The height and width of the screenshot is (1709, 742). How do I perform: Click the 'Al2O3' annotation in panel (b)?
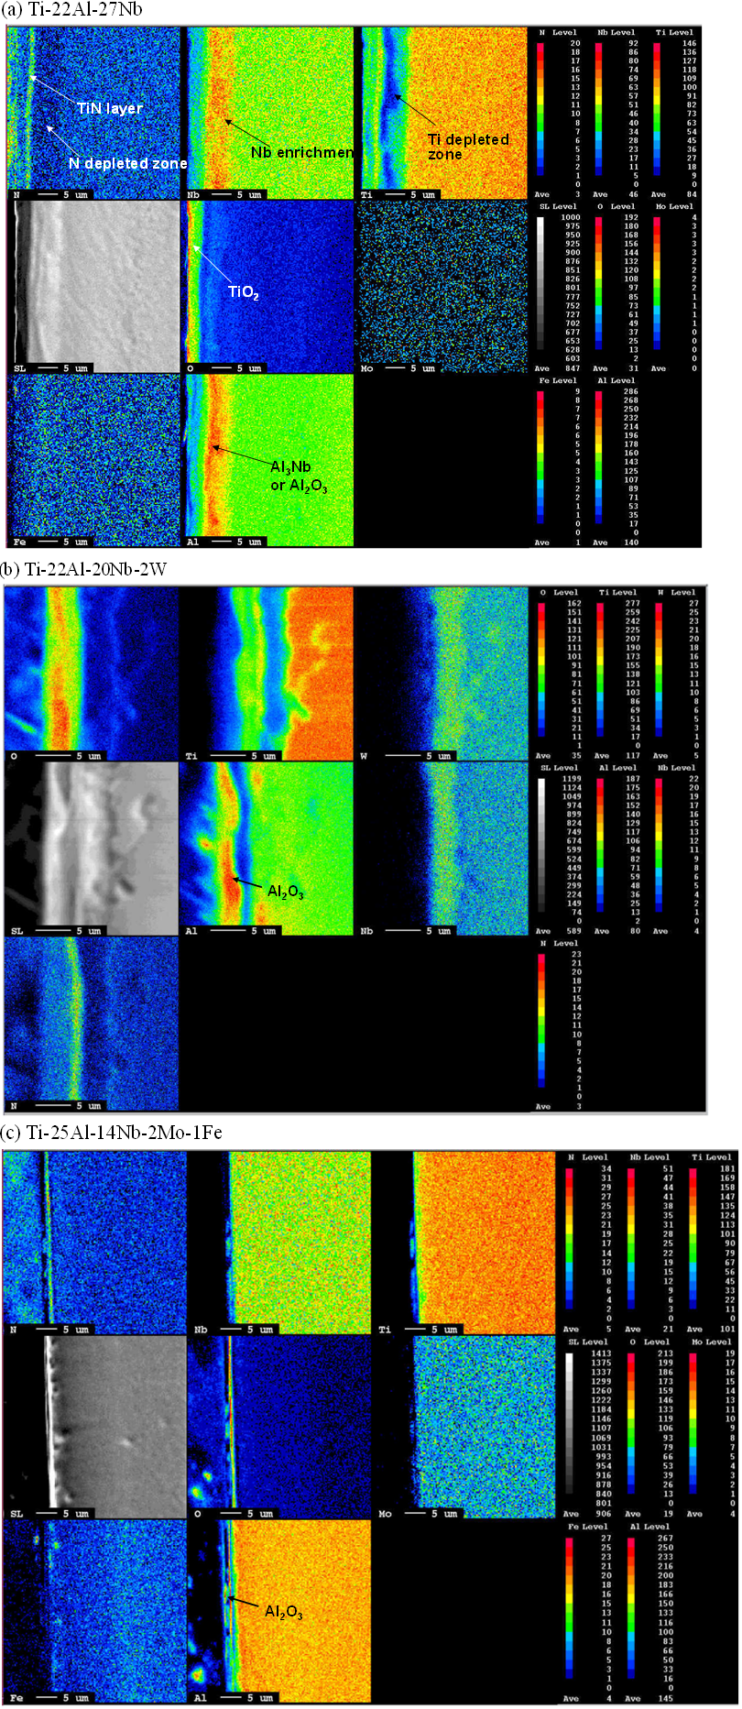[285, 892]
